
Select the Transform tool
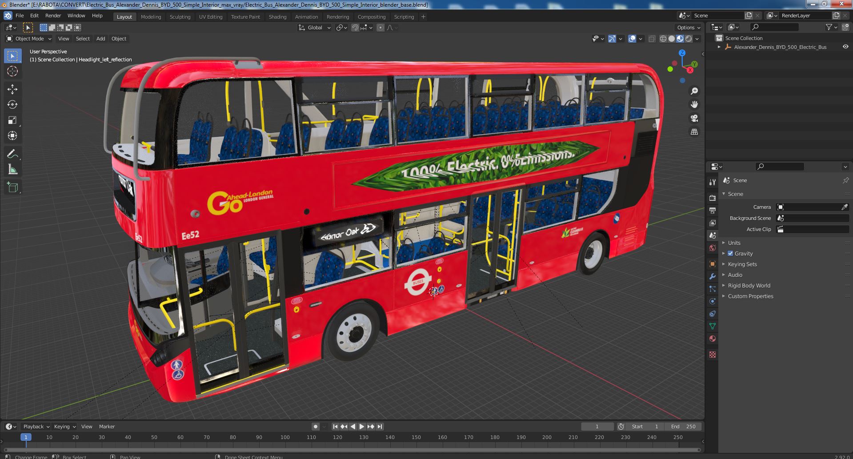(x=12, y=136)
